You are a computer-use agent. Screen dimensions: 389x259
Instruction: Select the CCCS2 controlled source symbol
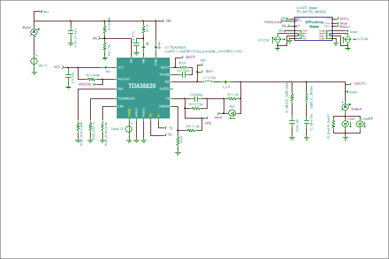pos(348,39)
